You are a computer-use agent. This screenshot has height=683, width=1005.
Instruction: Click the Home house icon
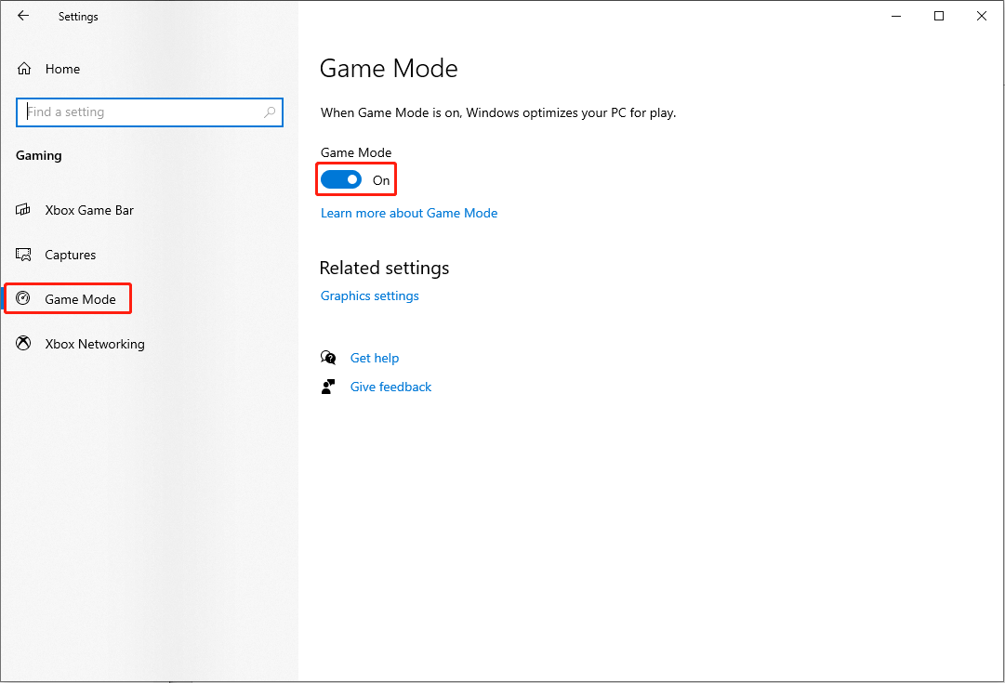23,68
